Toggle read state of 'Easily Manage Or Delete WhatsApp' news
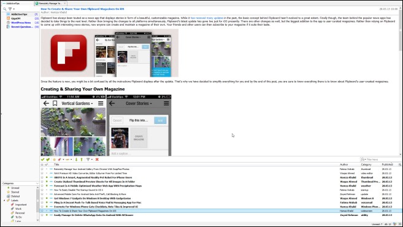The width and height of the screenshot is (403, 227). pos(47,215)
